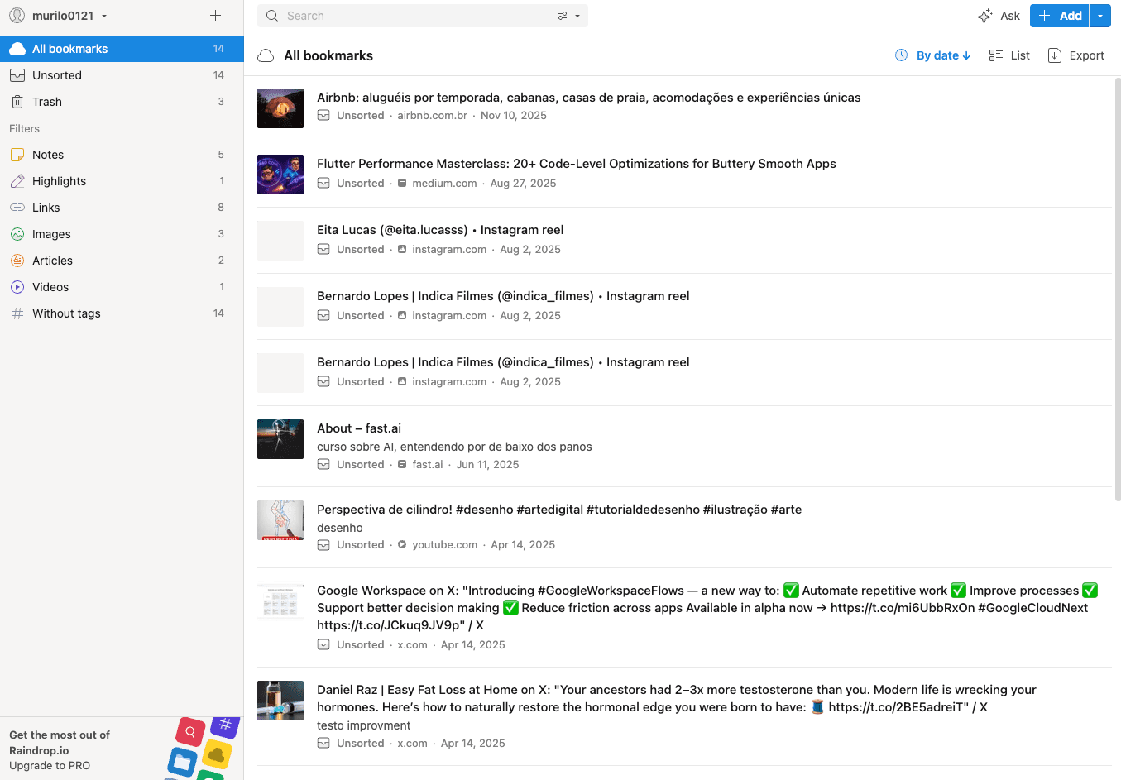Viewport: 1121px width, 780px height.
Task: Click the Perspectiva de cilindro video thumbnail
Action: [x=280, y=520]
